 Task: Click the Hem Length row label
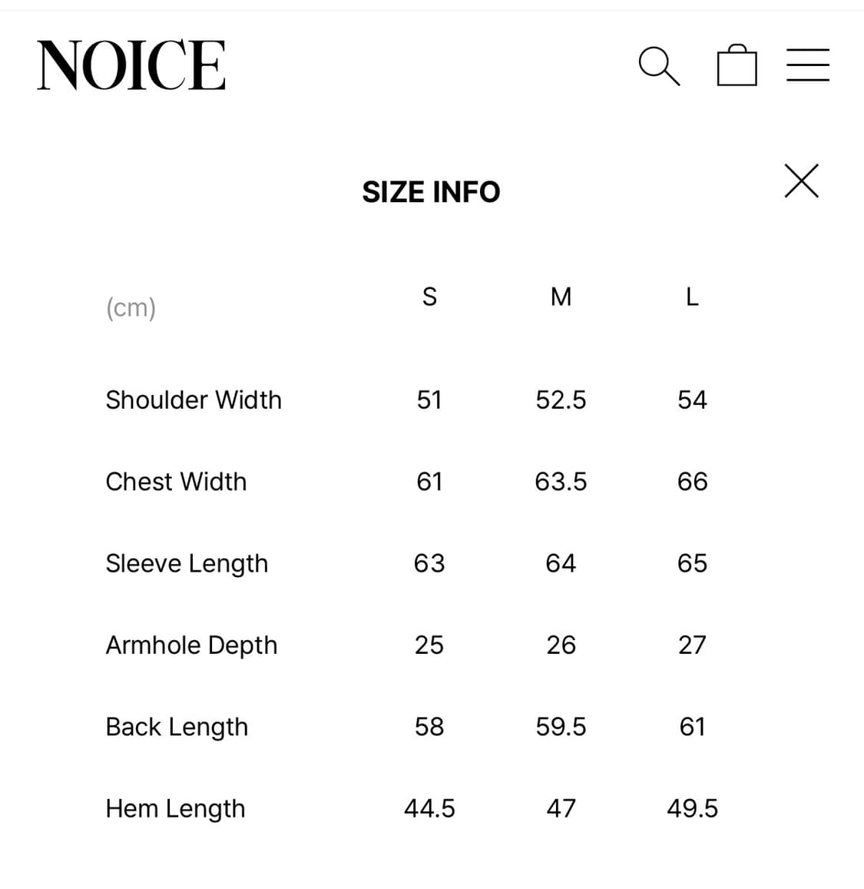point(175,808)
